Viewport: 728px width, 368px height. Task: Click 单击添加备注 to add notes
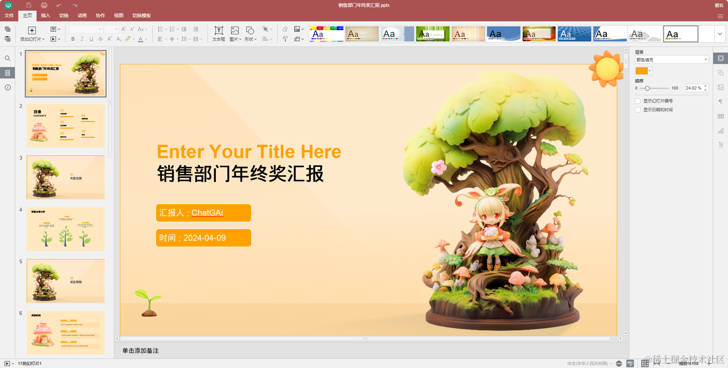[x=141, y=350]
